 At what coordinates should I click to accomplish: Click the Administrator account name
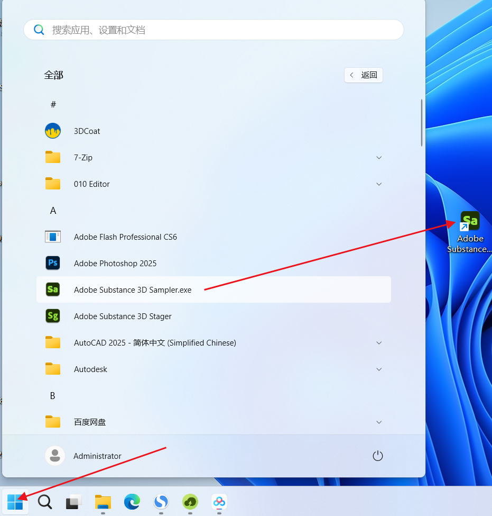[x=97, y=456]
